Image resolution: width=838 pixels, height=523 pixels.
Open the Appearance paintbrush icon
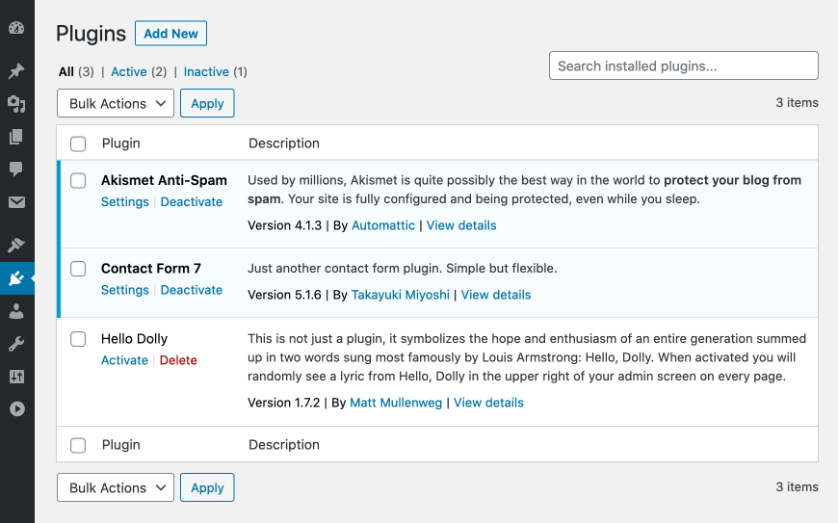point(16,245)
